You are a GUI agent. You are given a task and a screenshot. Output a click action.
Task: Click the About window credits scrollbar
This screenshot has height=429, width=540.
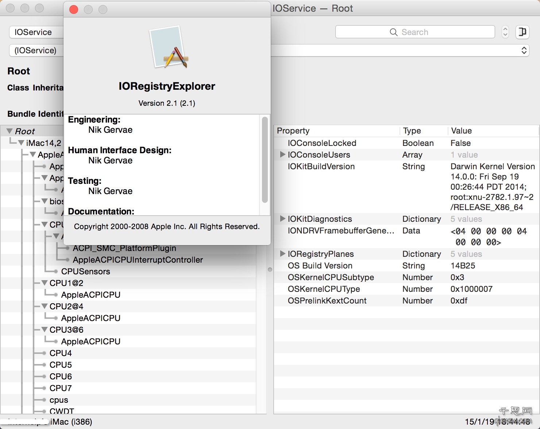pyautogui.click(x=265, y=160)
